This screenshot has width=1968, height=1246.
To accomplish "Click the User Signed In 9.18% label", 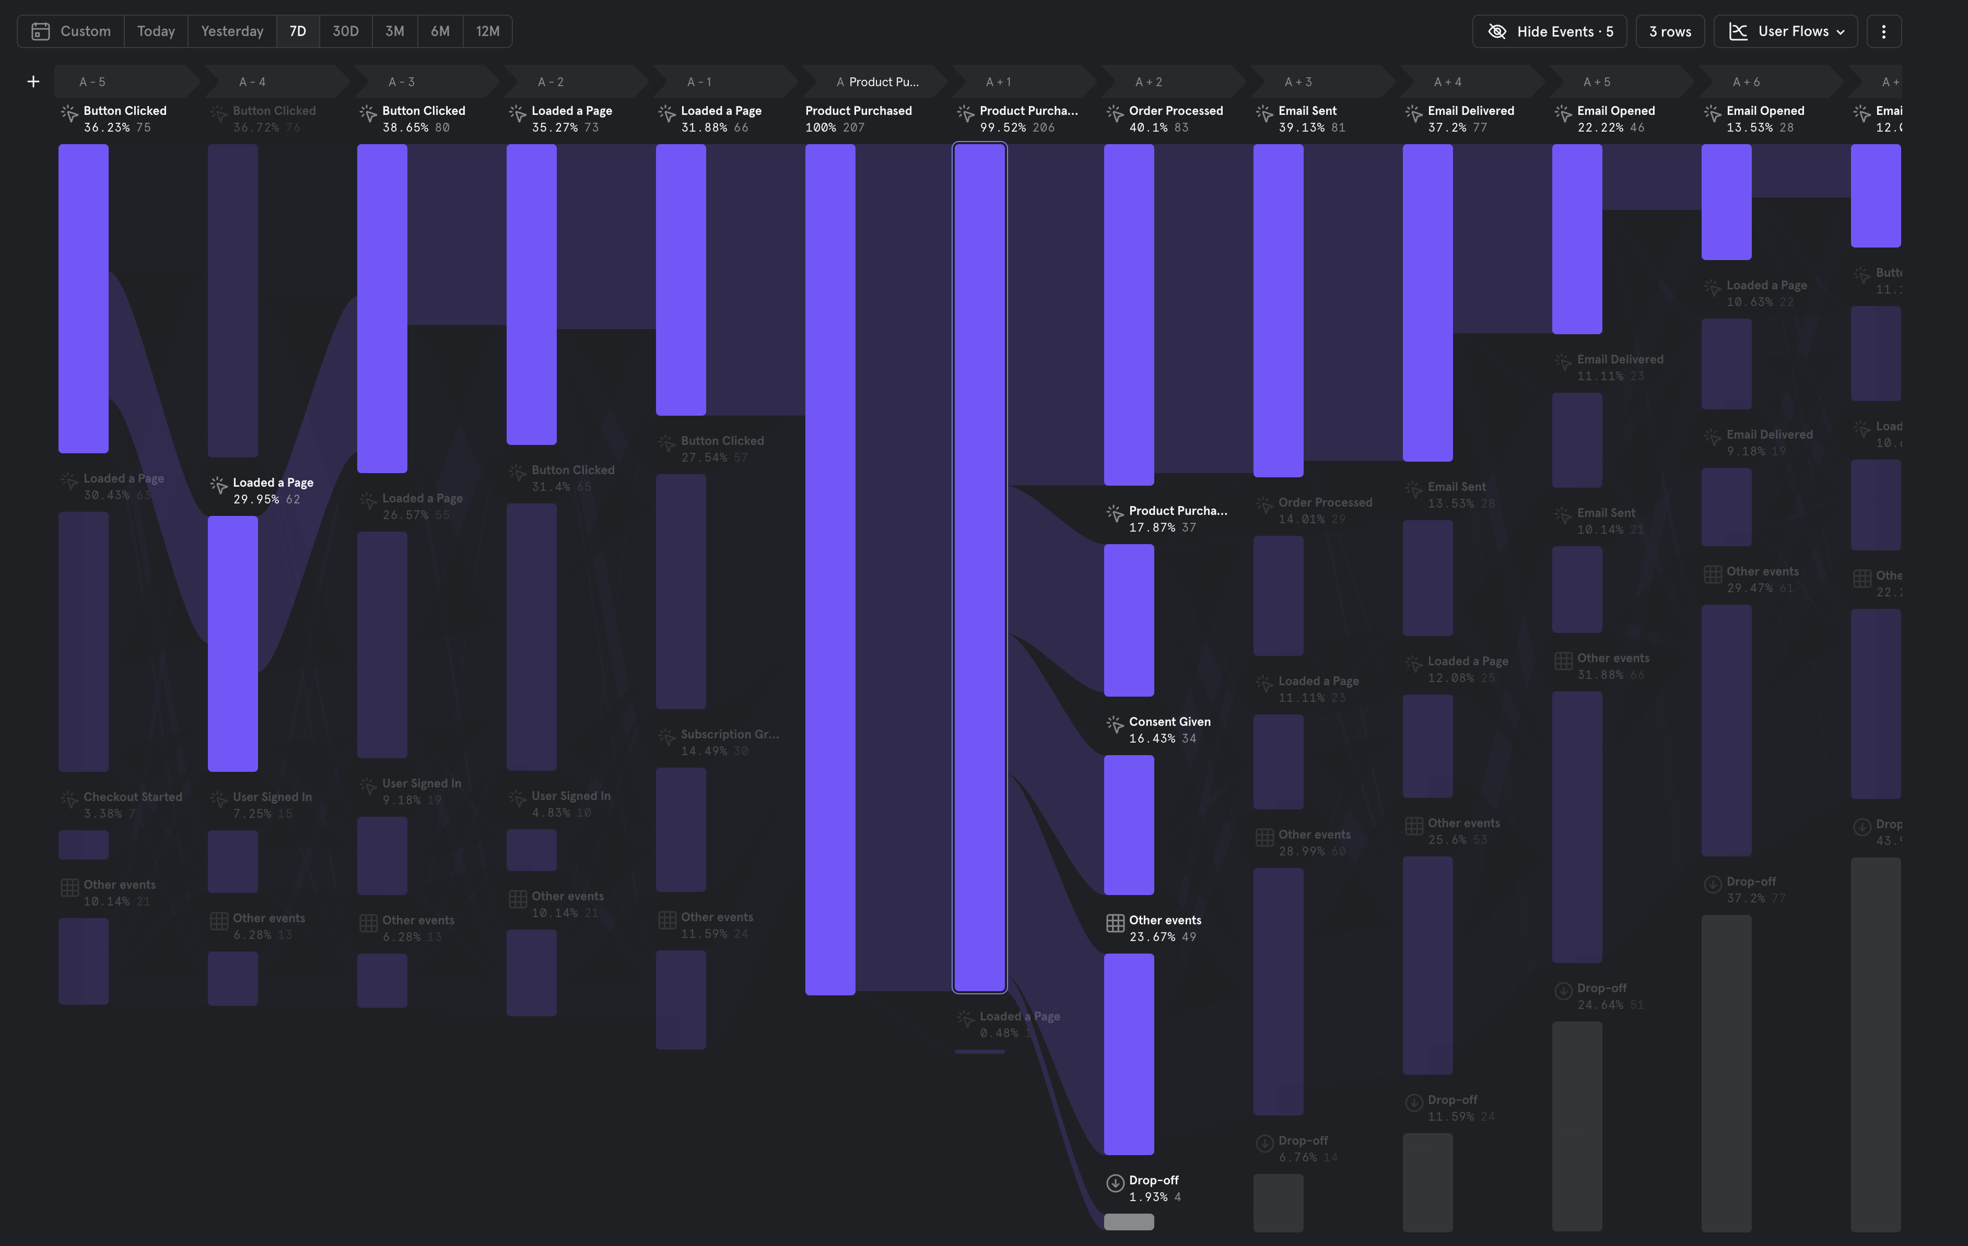I will (421, 791).
